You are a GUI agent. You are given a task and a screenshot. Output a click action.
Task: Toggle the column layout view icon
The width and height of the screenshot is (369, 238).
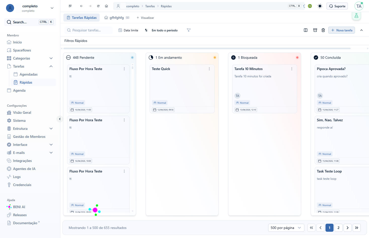[x=306, y=30]
